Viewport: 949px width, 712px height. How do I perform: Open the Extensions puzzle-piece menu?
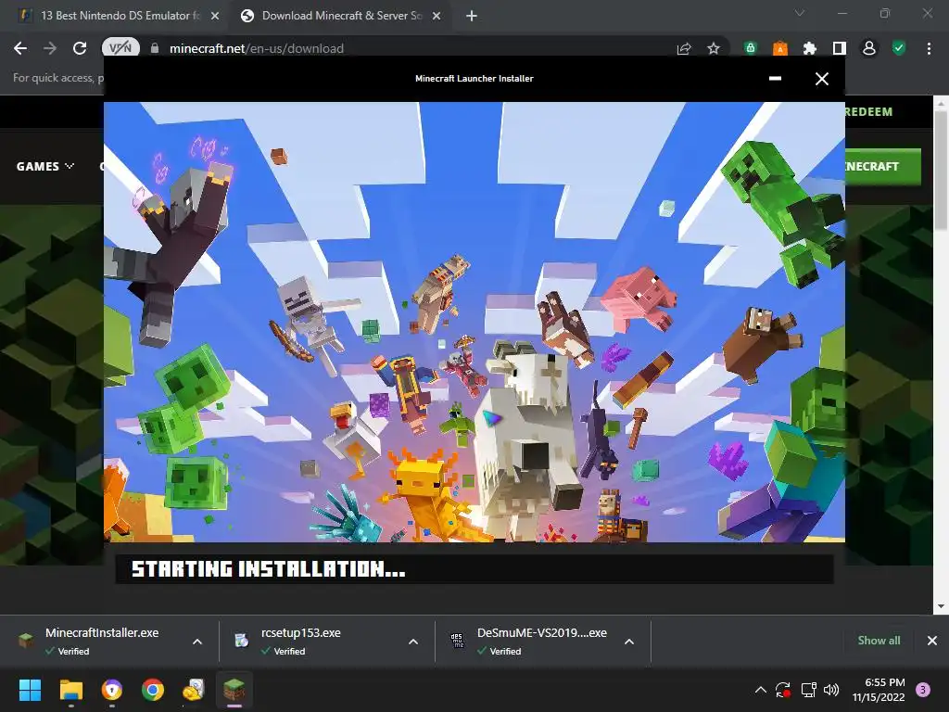pyautogui.click(x=809, y=48)
